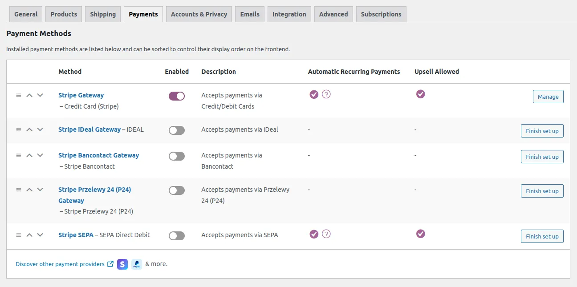Finish set up for Stripe iDeal Gateway
577x287 pixels.
pyautogui.click(x=542, y=131)
